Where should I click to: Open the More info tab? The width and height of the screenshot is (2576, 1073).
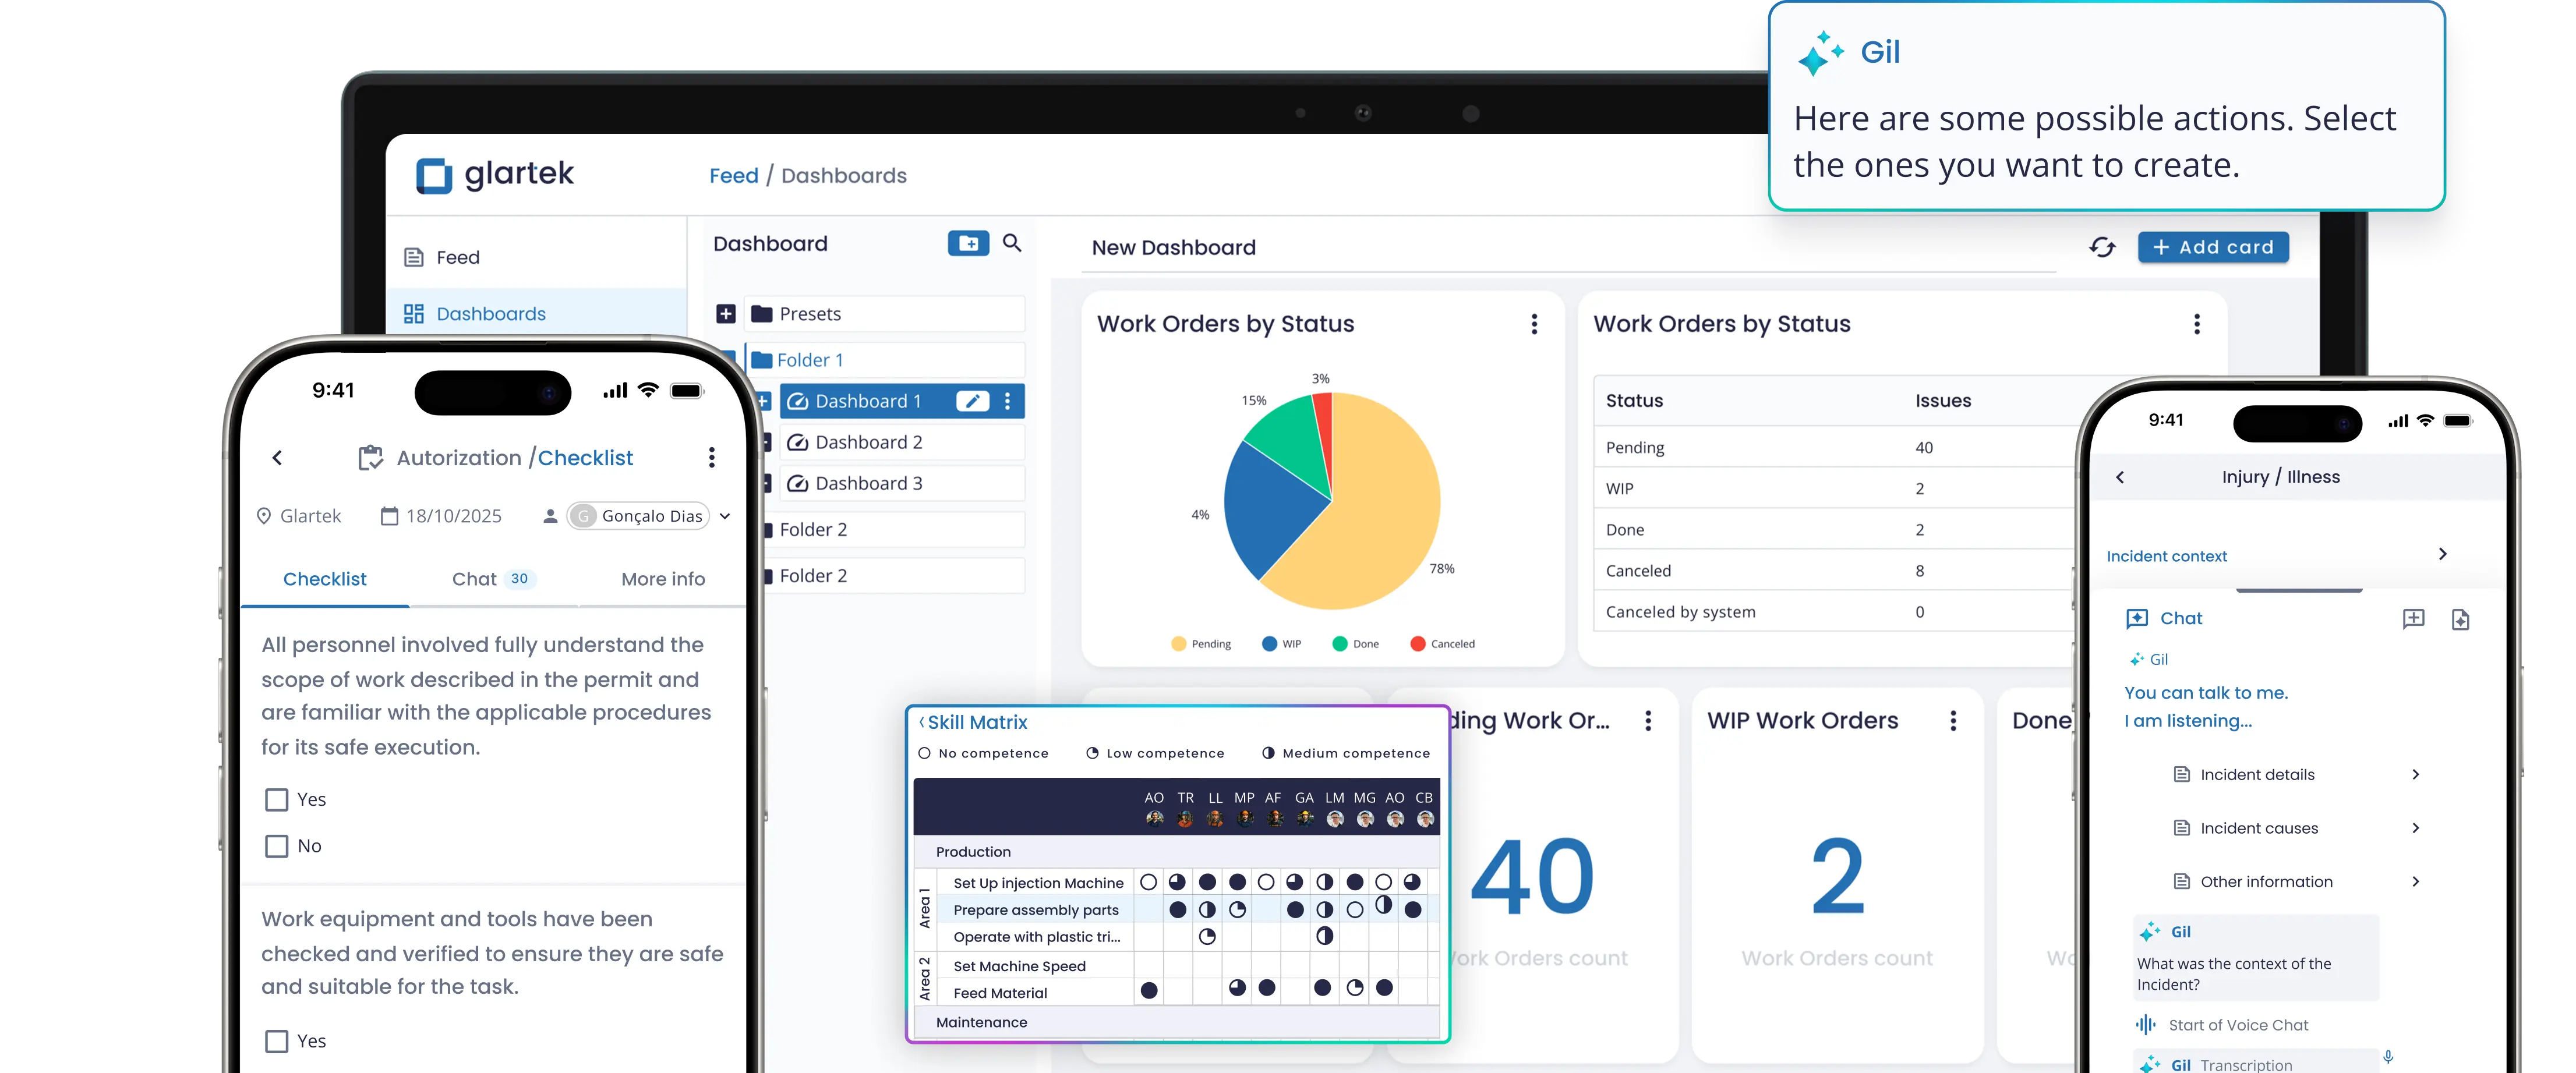[x=663, y=579]
